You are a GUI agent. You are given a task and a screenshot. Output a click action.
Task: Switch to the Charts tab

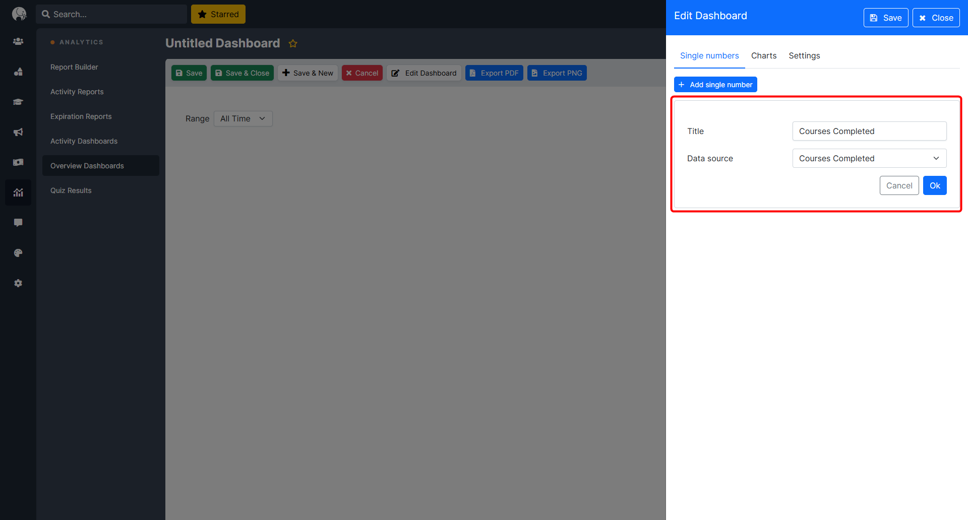click(x=763, y=55)
